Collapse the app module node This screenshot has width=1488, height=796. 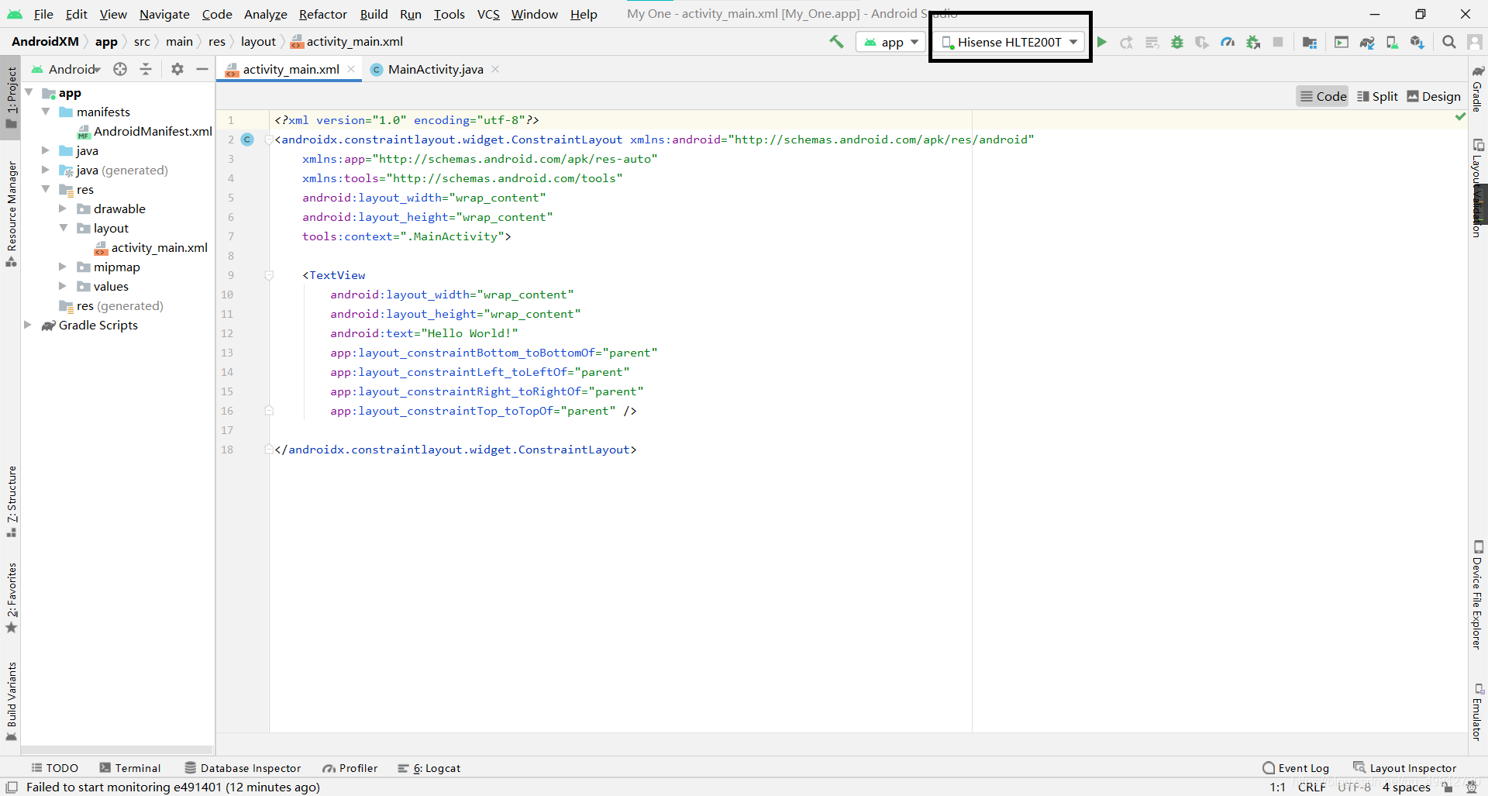tap(29, 92)
